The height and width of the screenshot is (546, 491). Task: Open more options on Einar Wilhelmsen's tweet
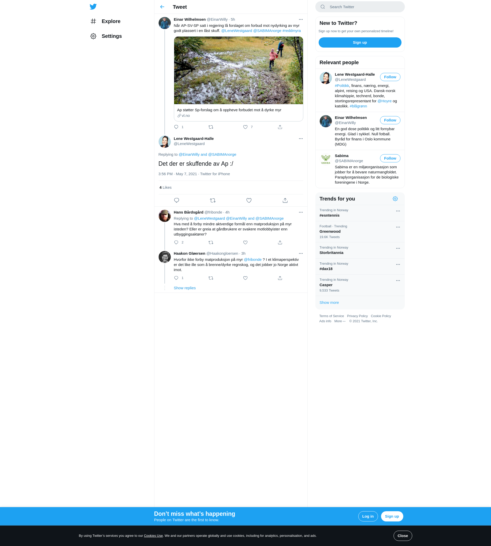tap(301, 19)
